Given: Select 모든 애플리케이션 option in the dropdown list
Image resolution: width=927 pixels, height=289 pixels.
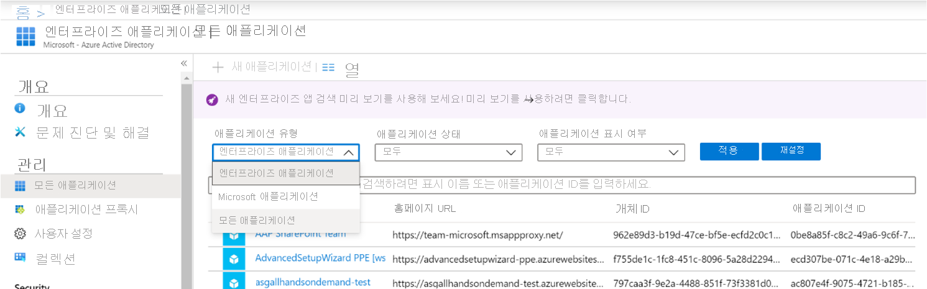Looking at the screenshot, I should click(x=286, y=220).
